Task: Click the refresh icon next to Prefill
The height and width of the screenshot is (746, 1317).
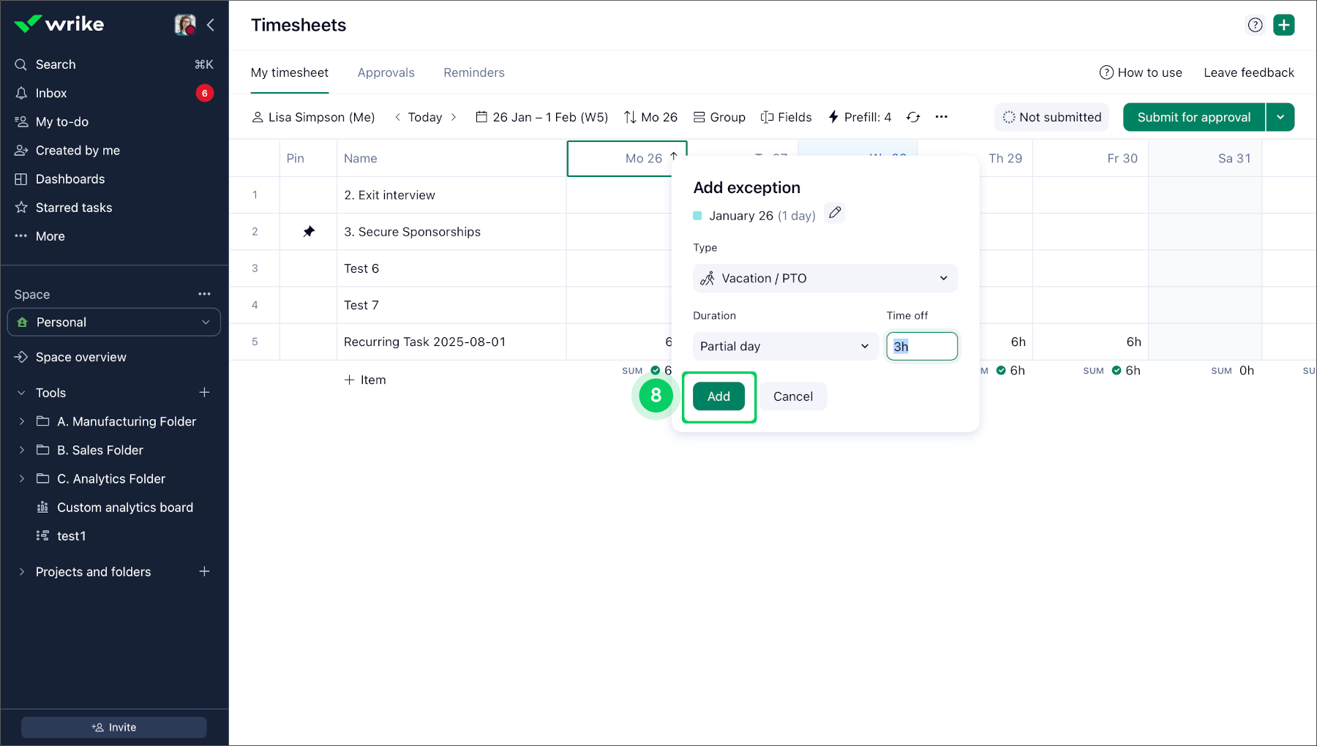Action: pyautogui.click(x=913, y=117)
